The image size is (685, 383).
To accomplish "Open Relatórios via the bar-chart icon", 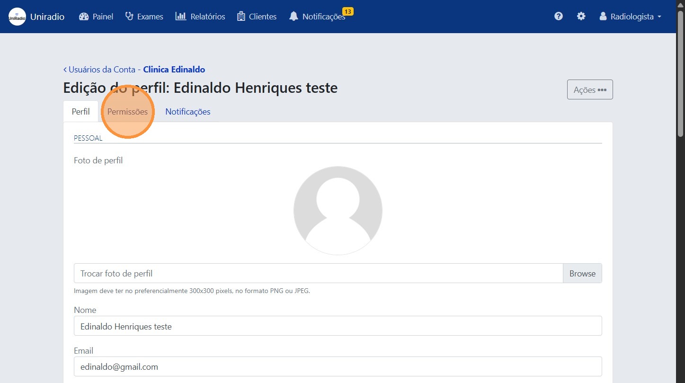I will click(x=180, y=16).
